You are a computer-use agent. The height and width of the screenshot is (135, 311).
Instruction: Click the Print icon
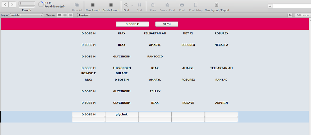point(182,5)
